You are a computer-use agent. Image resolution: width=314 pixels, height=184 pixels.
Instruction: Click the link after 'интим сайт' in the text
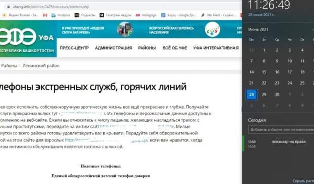137,127
